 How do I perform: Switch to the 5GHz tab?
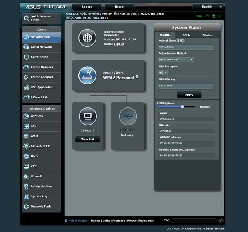coord(186,35)
